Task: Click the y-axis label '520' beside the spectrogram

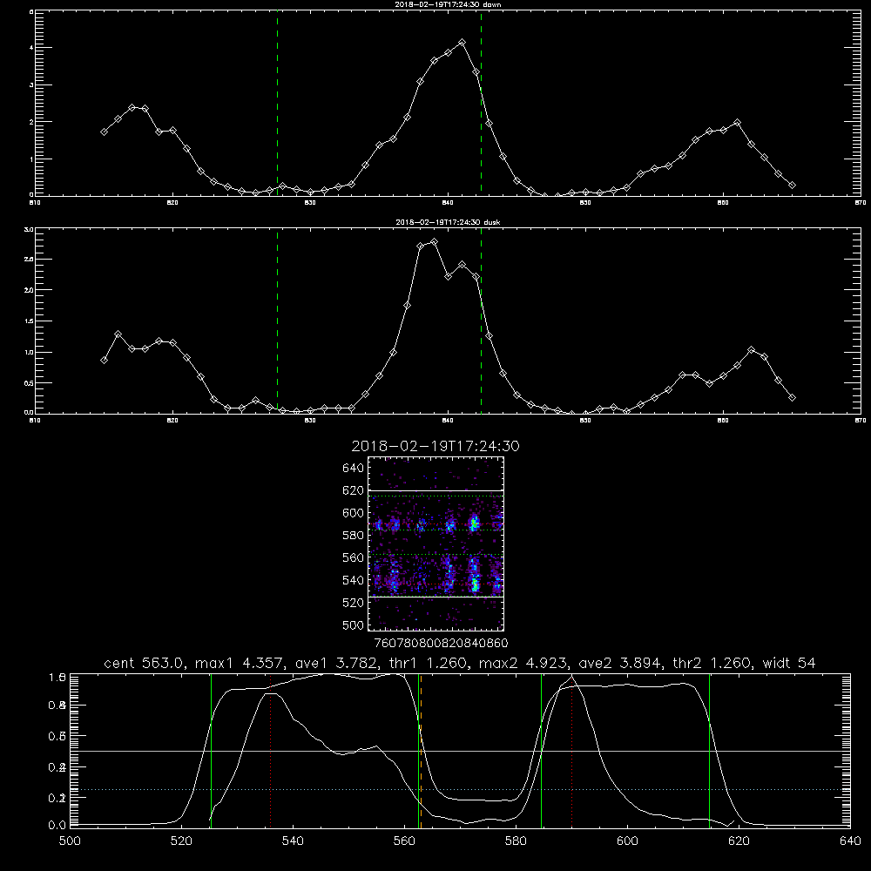Action: [354, 603]
